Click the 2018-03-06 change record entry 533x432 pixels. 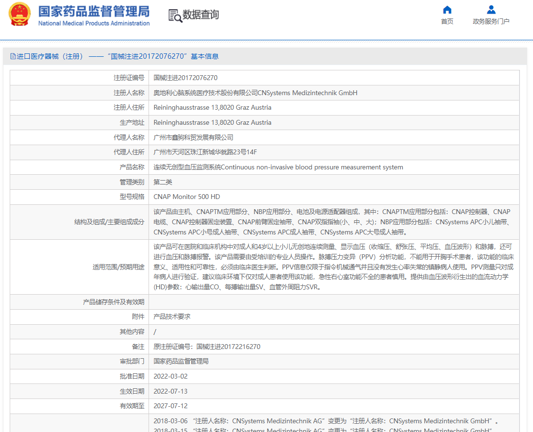pos(326,421)
